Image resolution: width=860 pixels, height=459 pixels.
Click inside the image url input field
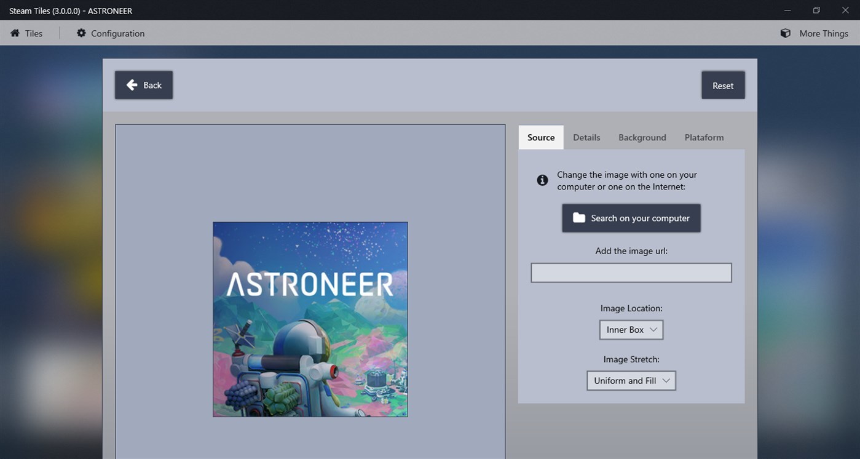coord(631,272)
